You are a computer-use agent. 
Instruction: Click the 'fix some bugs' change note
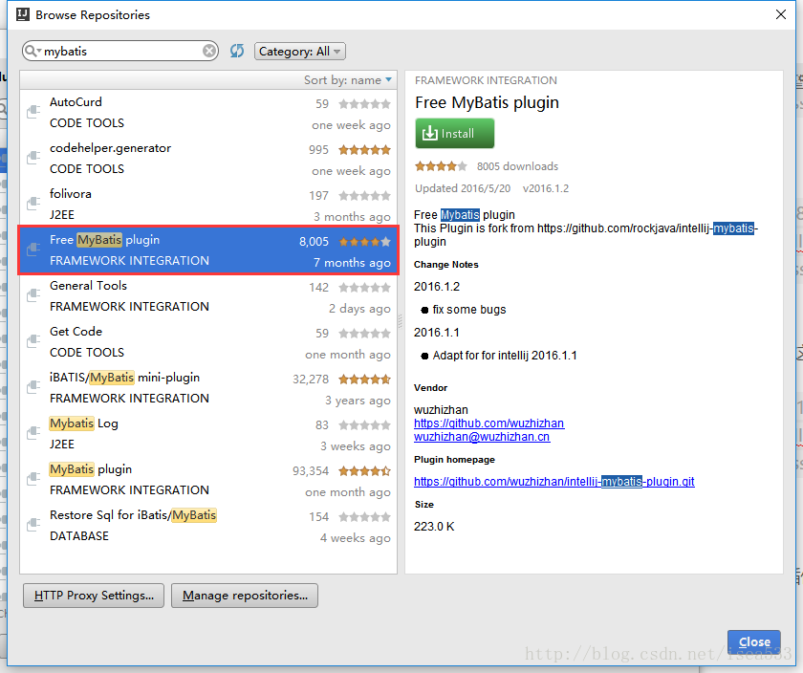(468, 310)
